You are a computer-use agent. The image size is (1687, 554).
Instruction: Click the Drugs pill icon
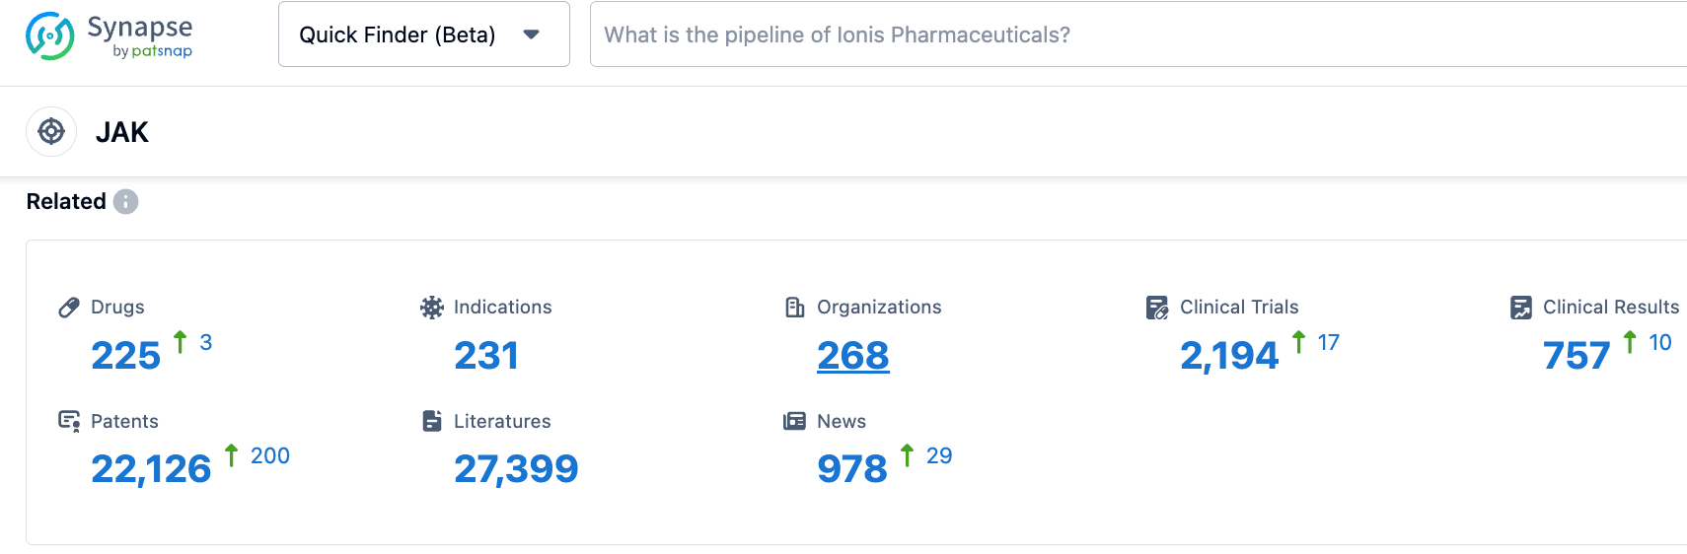[69, 308]
